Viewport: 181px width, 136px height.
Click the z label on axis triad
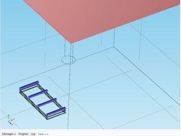[12, 125]
